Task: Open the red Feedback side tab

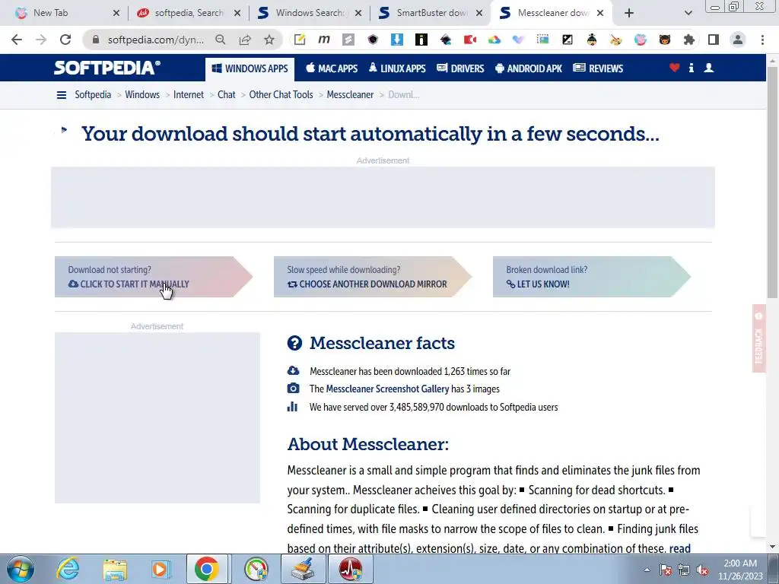Action: pos(758,338)
